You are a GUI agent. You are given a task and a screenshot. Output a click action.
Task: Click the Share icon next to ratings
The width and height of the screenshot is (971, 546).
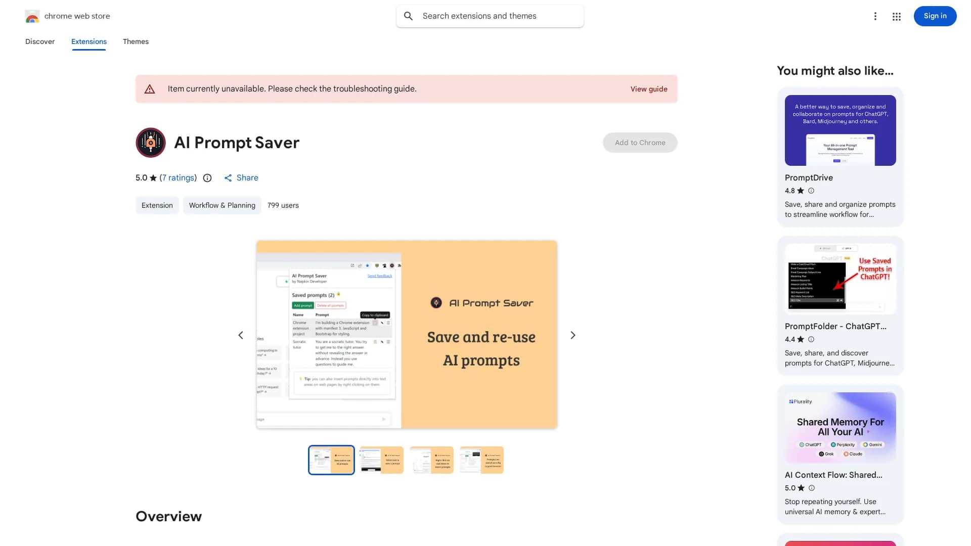[228, 178]
